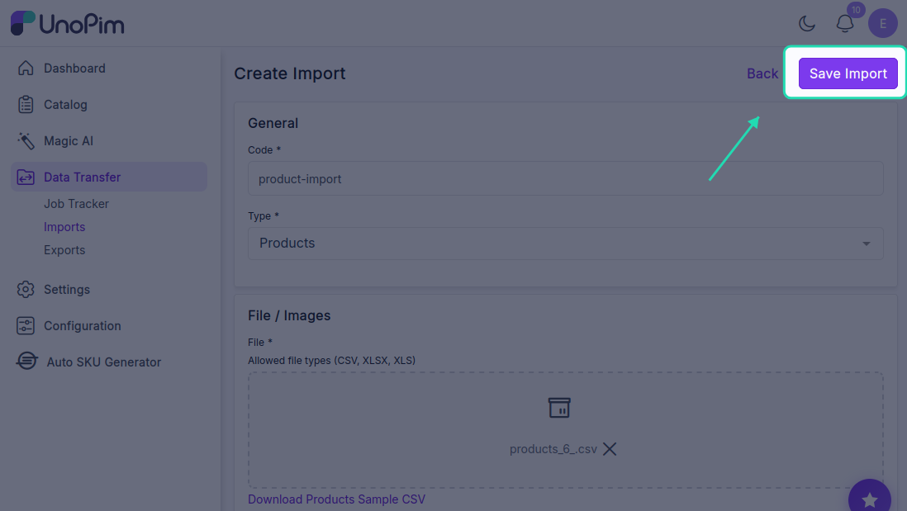Screen dimensions: 907x511
Task: Click the notification count badge 10
Action: [856, 10]
